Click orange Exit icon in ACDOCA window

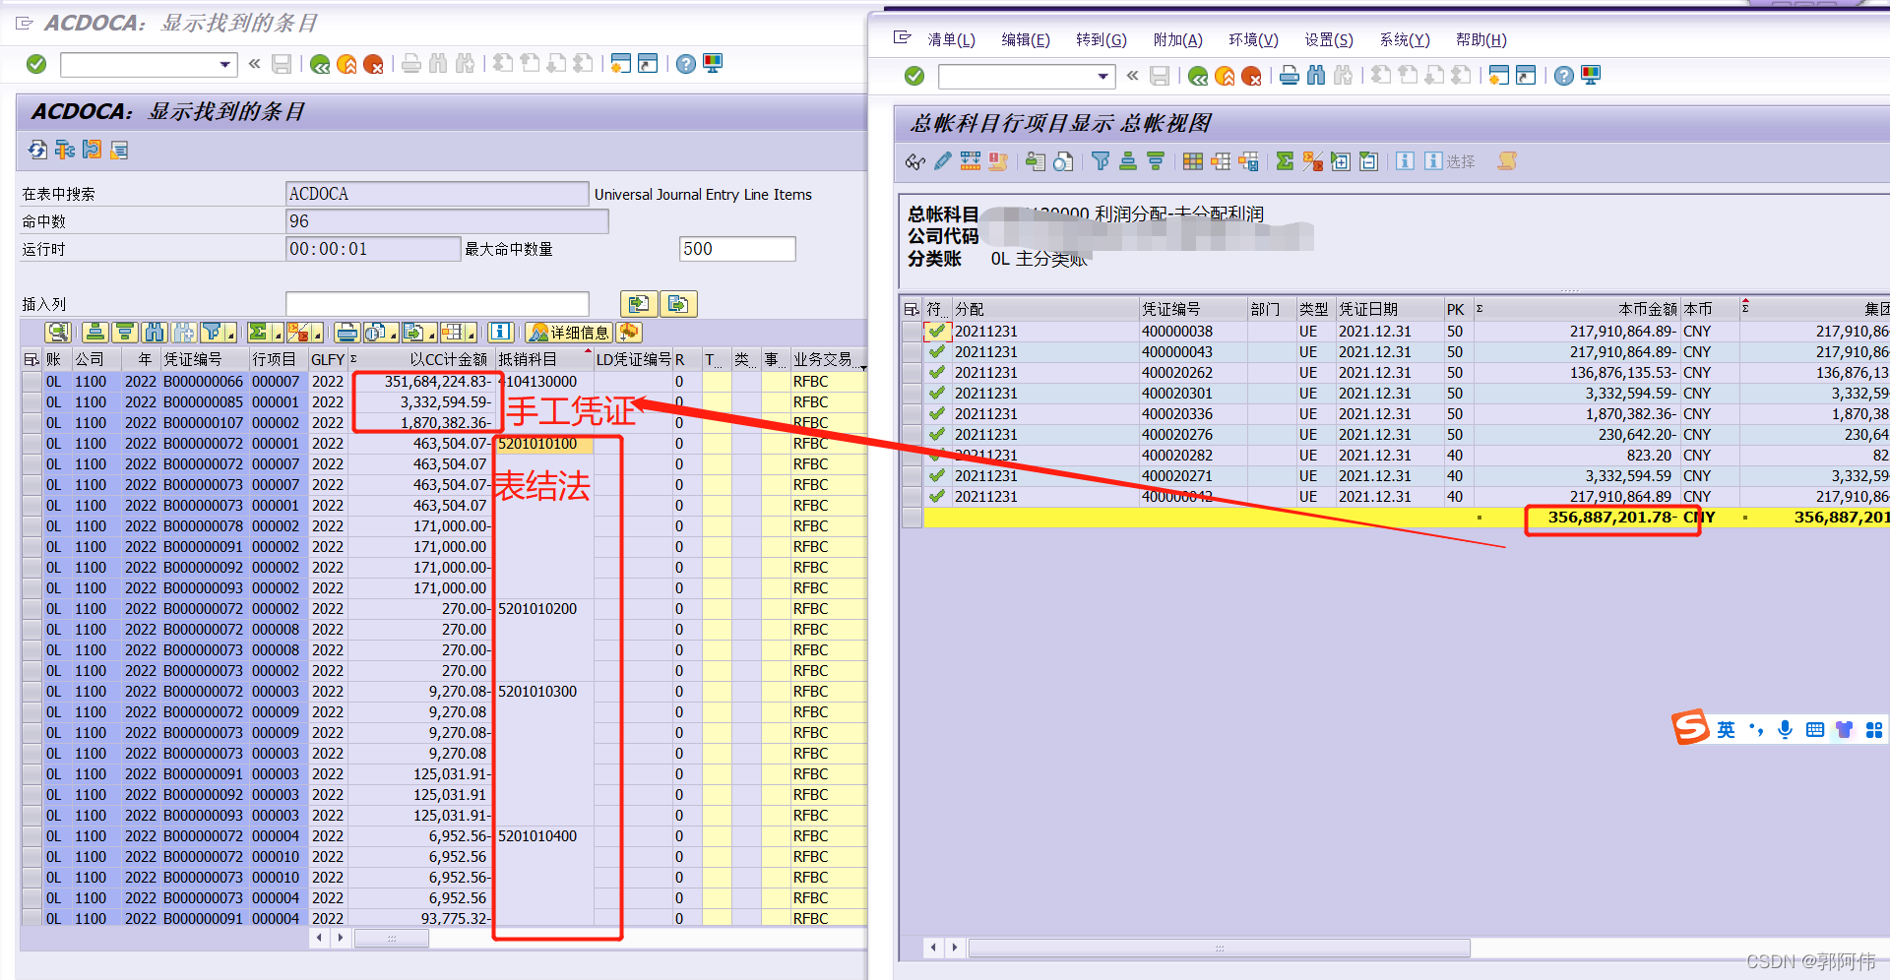coord(346,64)
